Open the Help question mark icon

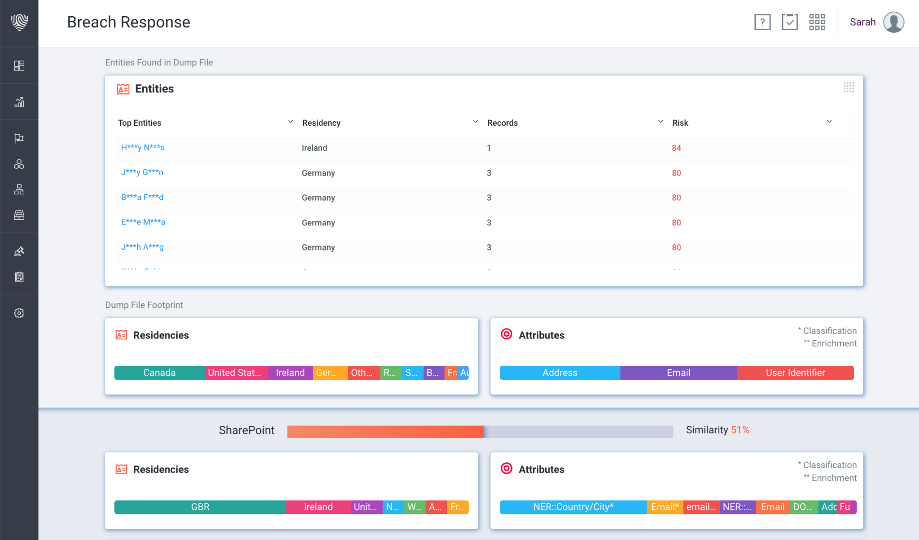[x=762, y=22]
